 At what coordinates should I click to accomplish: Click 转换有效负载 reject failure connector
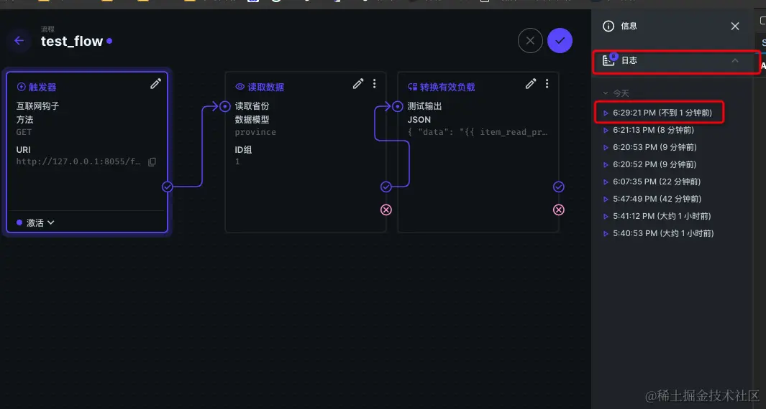pos(558,210)
